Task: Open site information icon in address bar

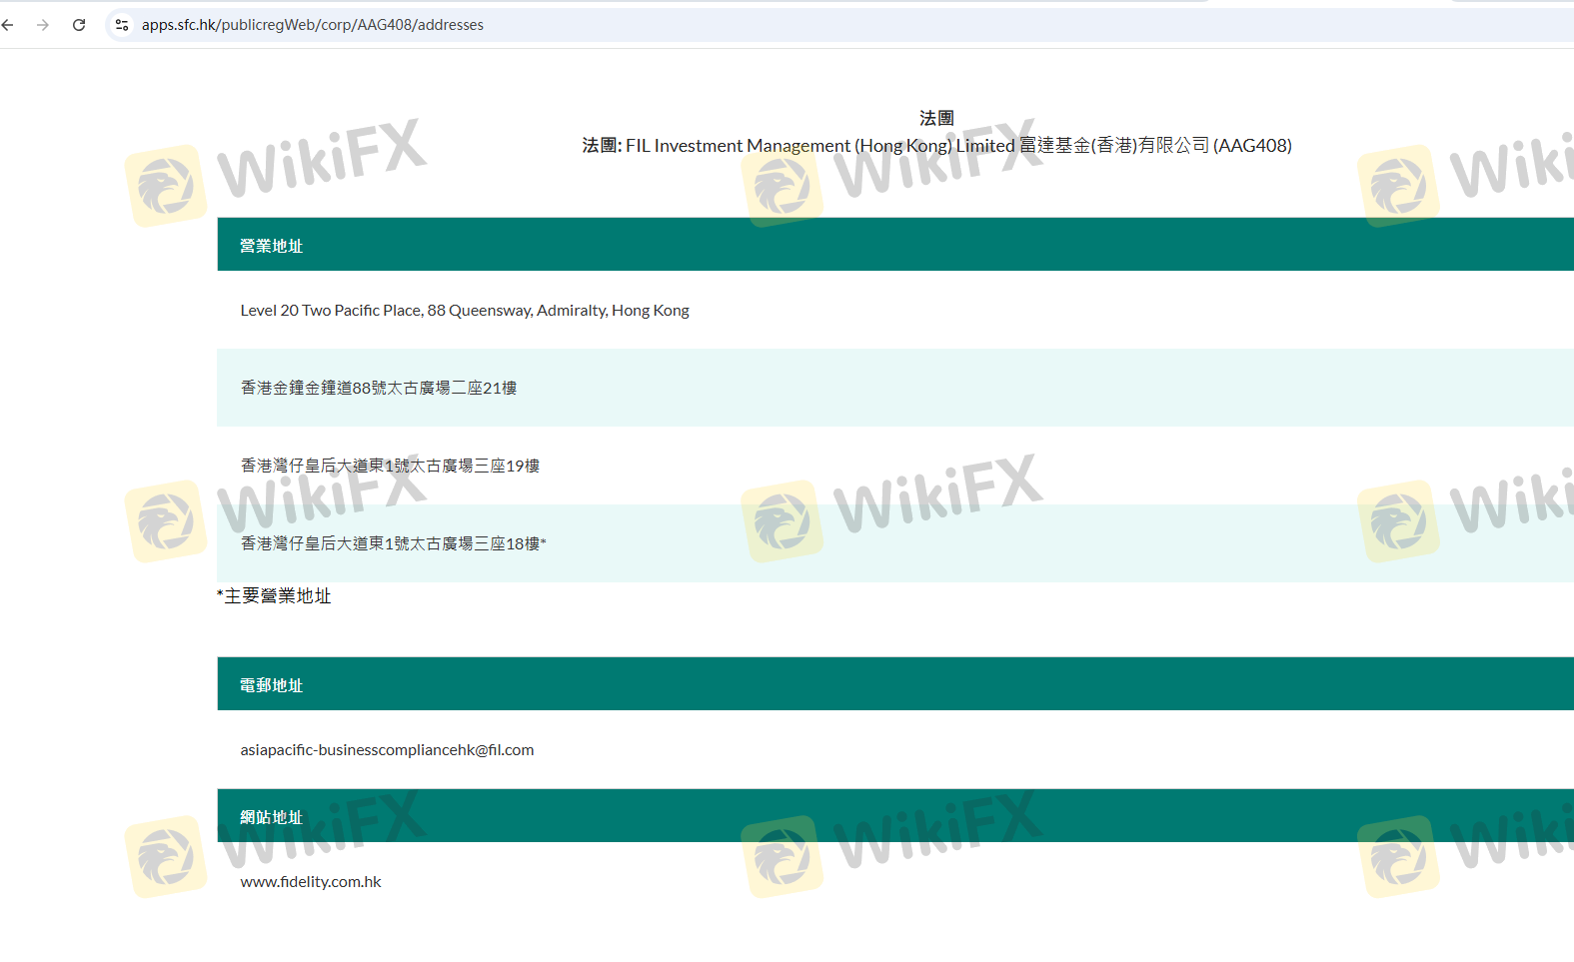Action: (122, 25)
